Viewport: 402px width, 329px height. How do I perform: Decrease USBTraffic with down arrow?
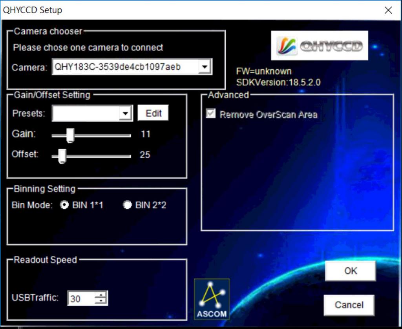(x=101, y=301)
